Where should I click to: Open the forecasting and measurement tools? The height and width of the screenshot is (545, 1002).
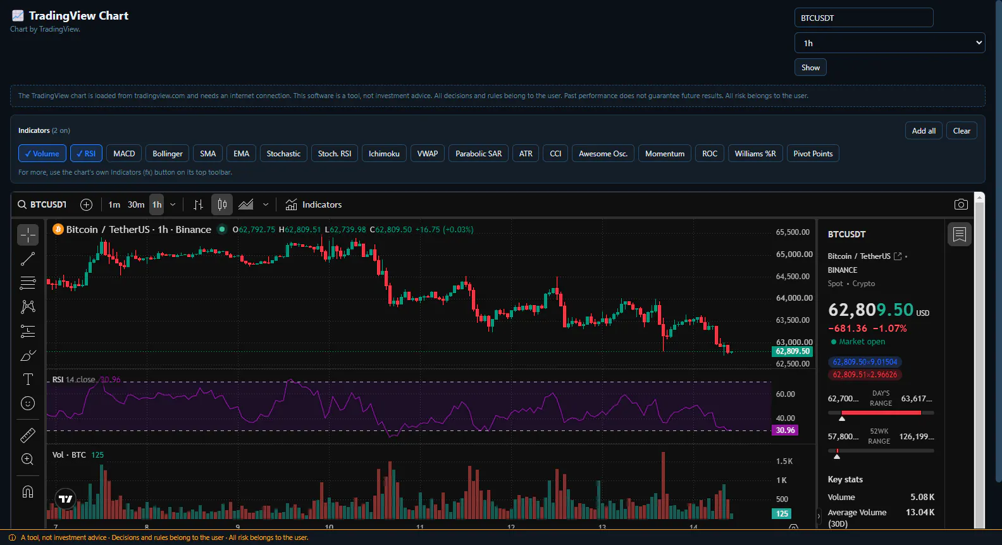(x=28, y=331)
